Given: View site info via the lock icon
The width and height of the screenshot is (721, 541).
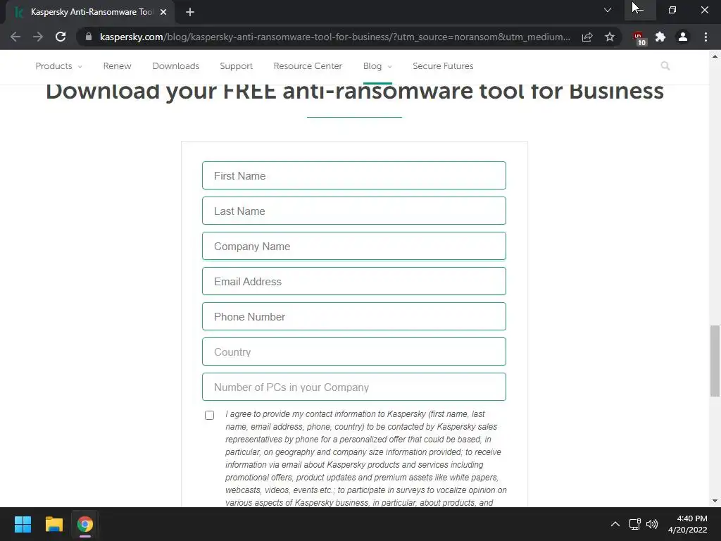Looking at the screenshot, I should [89, 37].
